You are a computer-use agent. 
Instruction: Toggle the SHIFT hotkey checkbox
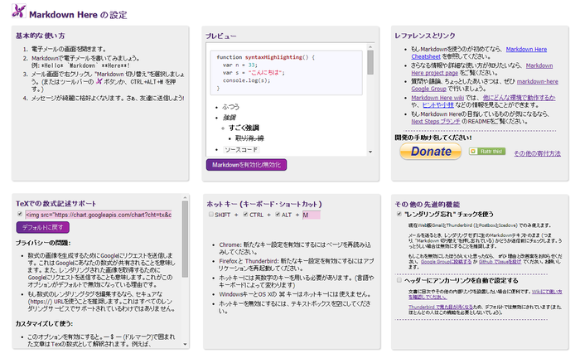point(210,215)
